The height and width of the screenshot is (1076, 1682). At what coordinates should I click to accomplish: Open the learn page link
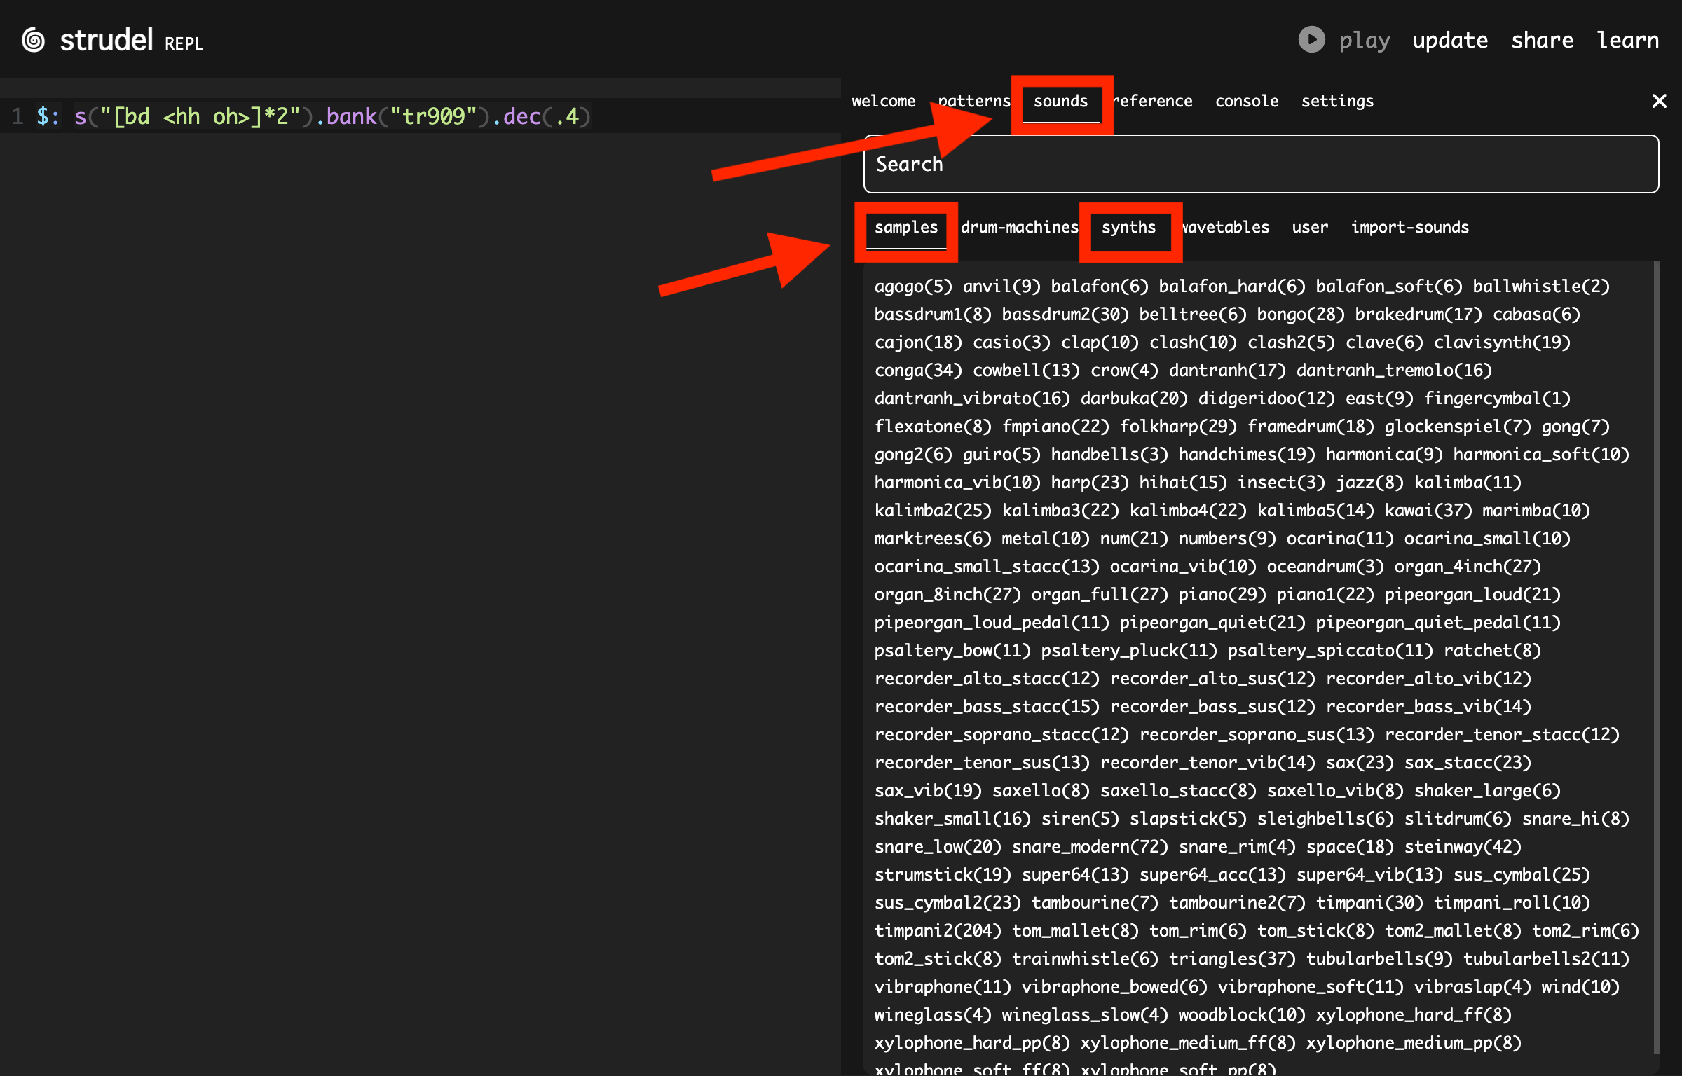pyautogui.click(x=1627, y=41)
